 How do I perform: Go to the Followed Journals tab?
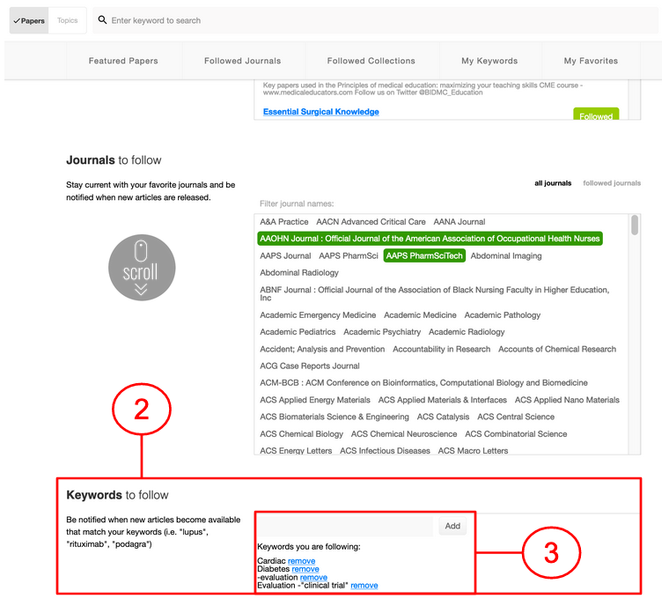tap(242, 61)
